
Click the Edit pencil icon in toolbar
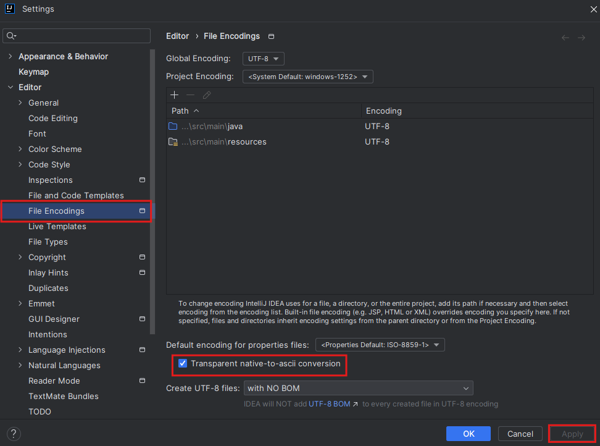point(207,95)
